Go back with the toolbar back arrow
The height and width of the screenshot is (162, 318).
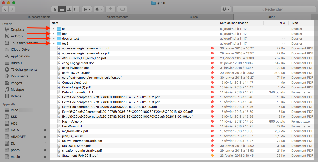coord(5,9)
